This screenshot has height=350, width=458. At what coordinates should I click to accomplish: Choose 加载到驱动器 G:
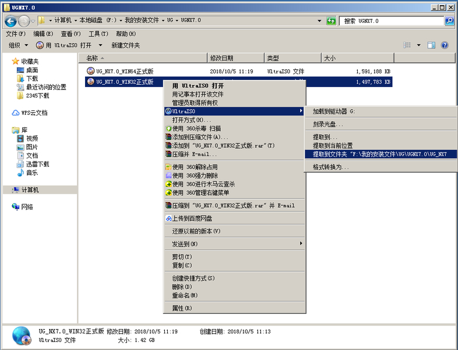(381, 111)
